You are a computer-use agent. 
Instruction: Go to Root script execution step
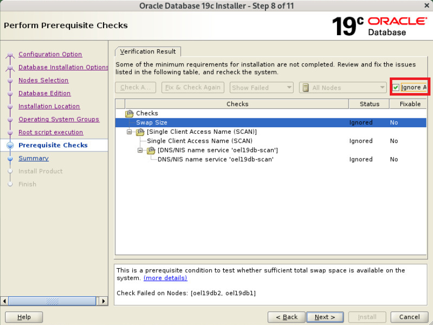point(51,132)
